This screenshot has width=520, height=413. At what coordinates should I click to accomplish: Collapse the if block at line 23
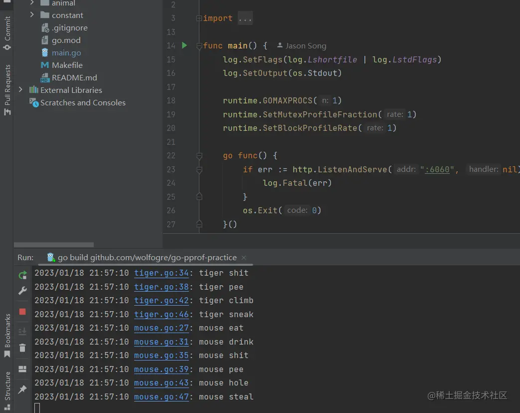coord(199,170)
